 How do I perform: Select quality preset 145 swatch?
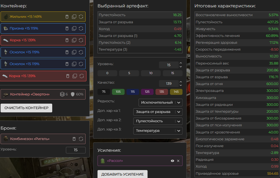(176, 92)
